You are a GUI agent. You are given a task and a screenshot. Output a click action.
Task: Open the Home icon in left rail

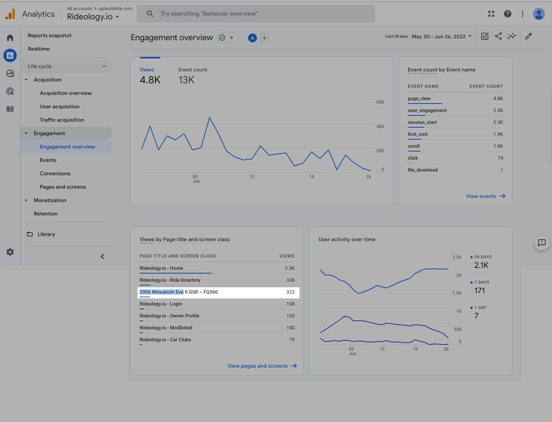tap(10, 38)
